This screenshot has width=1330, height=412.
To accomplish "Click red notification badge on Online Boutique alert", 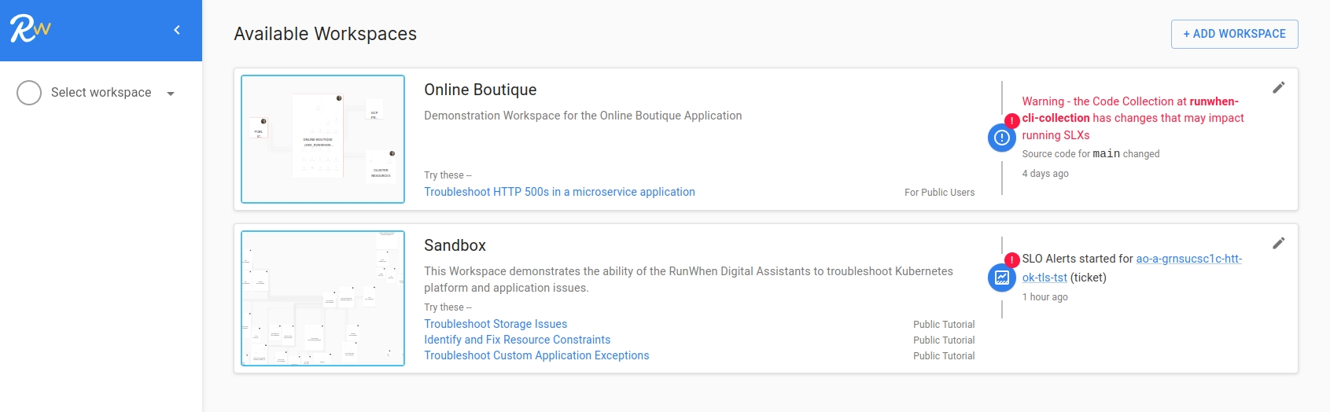I will click(x=1012, y=120).
